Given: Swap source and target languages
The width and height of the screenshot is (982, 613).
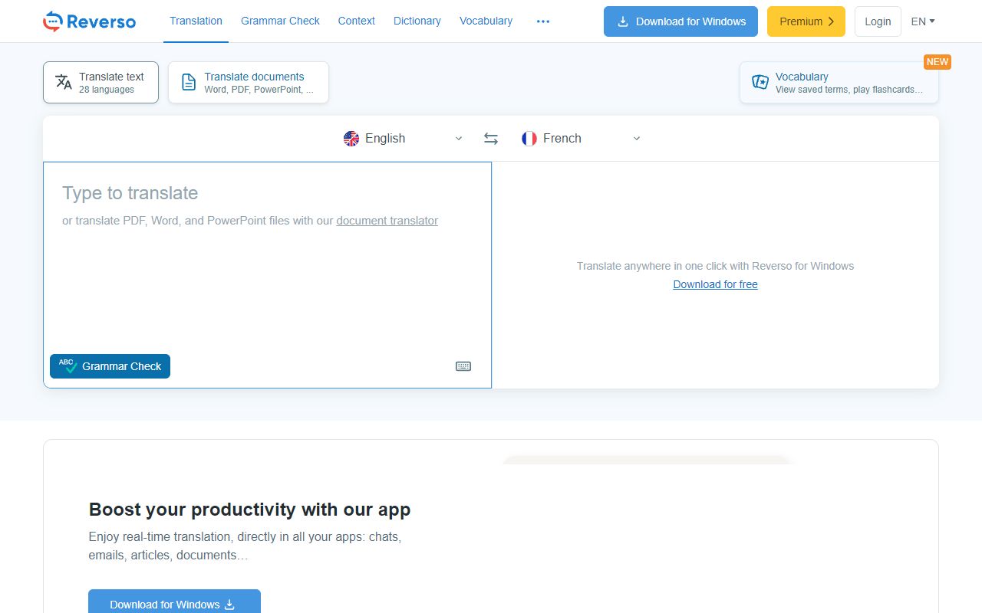Looking at the screenshot, I should [491, 139].
